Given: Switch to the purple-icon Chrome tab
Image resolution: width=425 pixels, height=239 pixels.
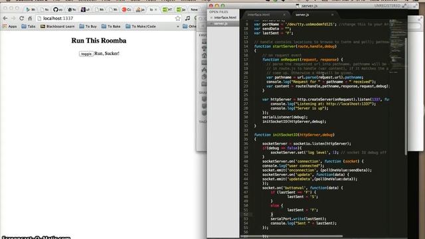Looking at the screenshot, I should [85, 9].
